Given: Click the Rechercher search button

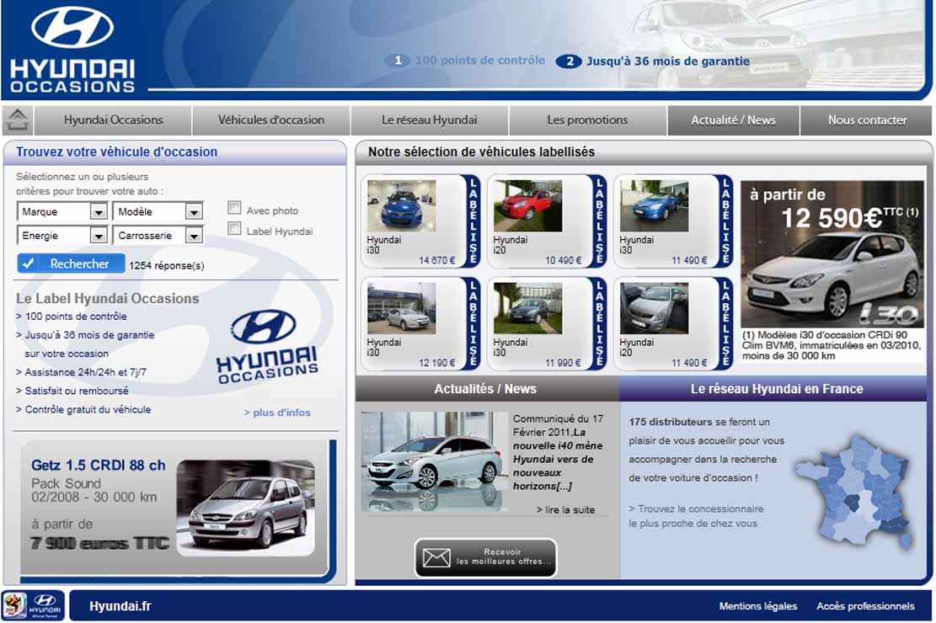Looking at the screenshot, I should (x=71, y=264).
